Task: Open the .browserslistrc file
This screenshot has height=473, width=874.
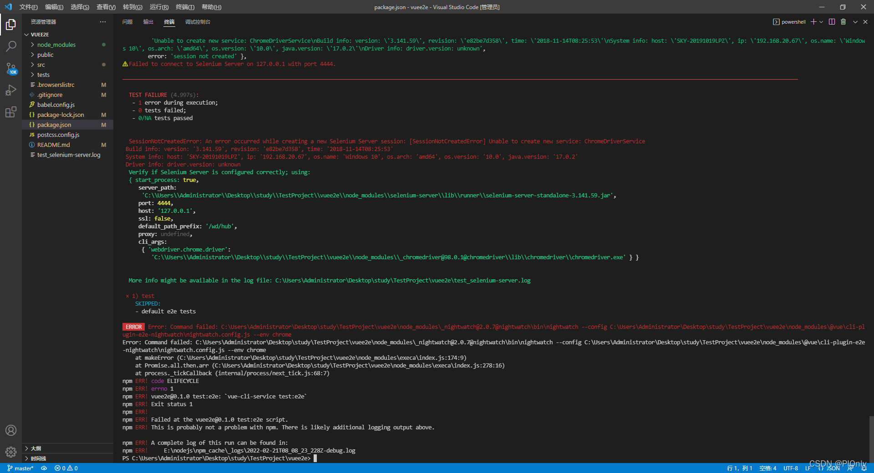Action: click(x=67, y=85)
